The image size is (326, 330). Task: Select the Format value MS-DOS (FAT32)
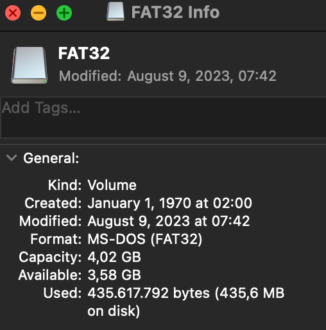click(145, 239)
